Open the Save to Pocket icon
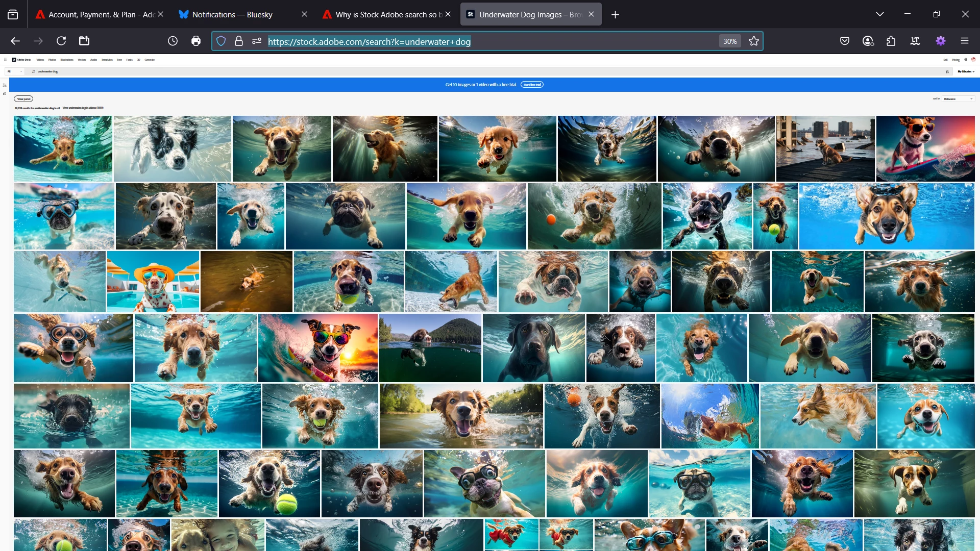Image resolution: width=980 pixels, height=551 pixels. coord(845,41)
